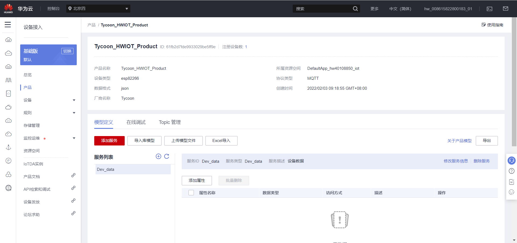Open the 北京四 region dropdown
Viewport: 517px width, 243px height.
click(98, 9)
